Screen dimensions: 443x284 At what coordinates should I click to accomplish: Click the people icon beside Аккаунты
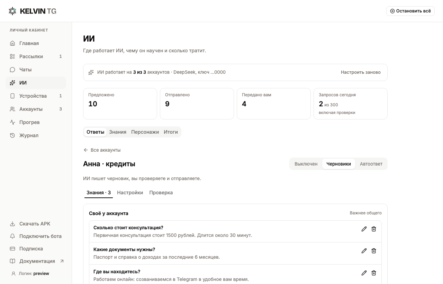[12, 109]
